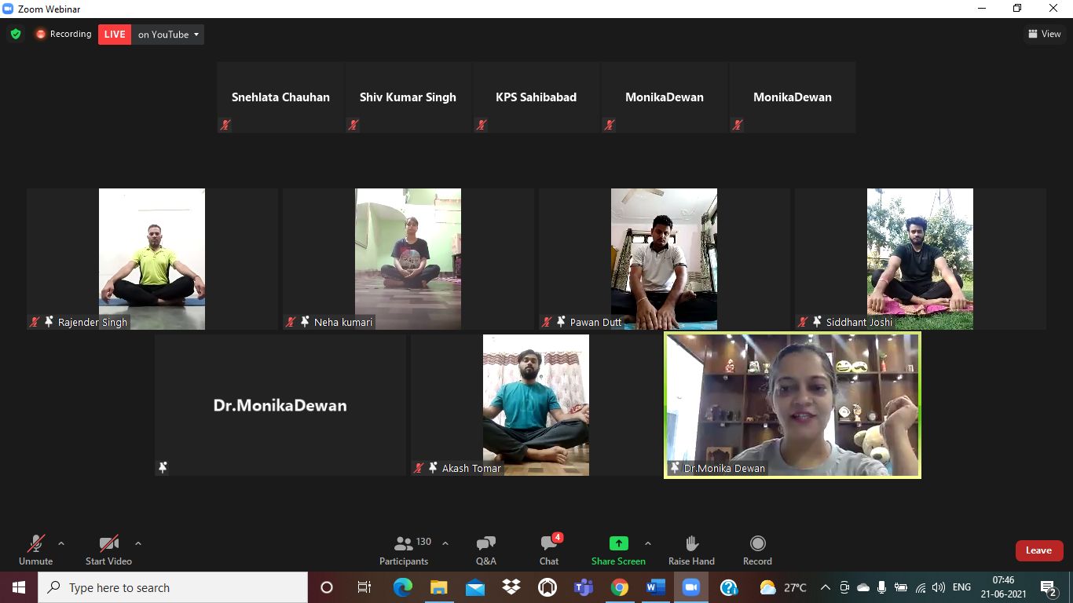1073x603 pixels.
Task: Open the audio settings chevron next to Unmute
Action: (x=61, y=543)
